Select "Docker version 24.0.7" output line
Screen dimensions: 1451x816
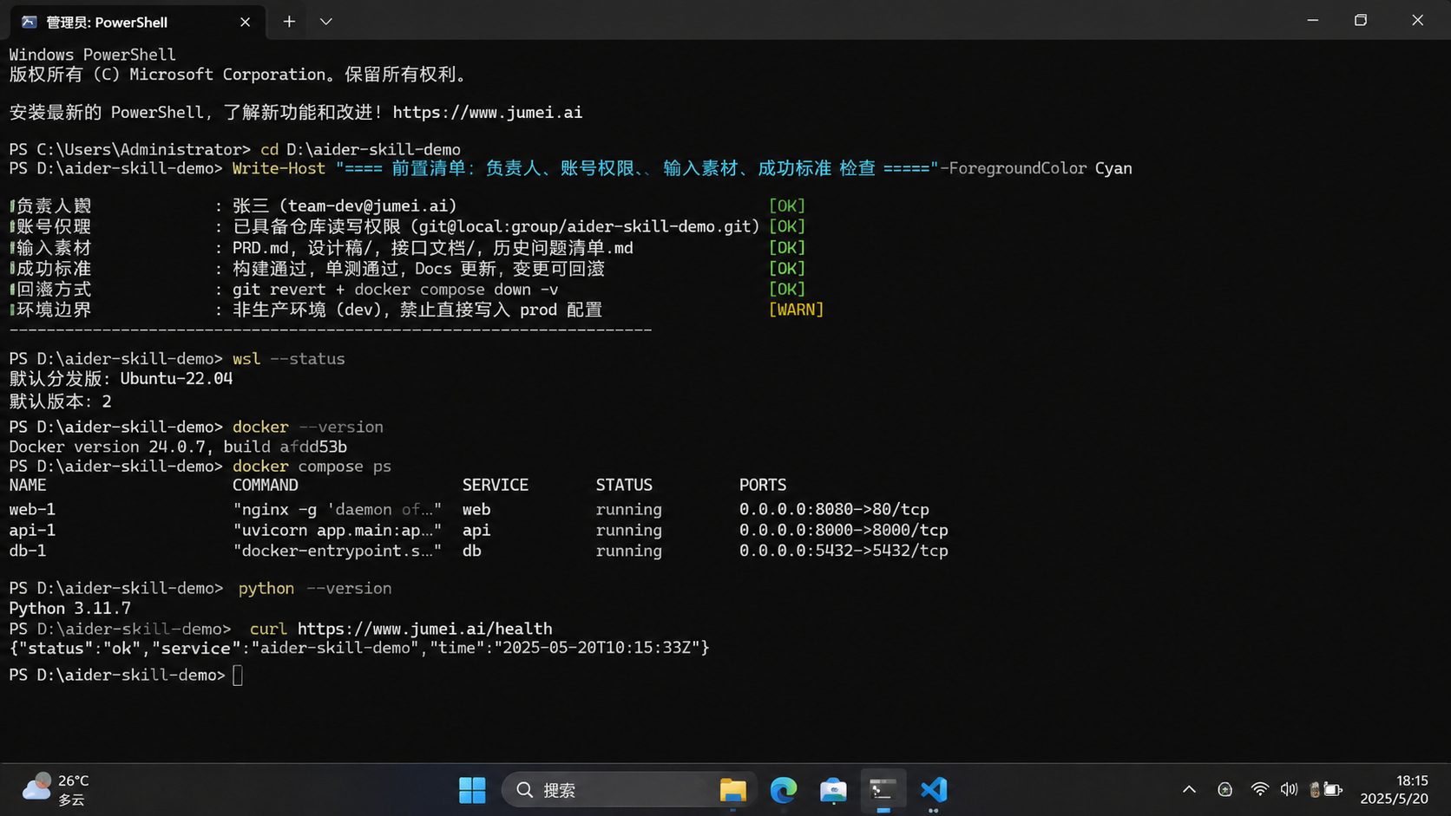pyautogui.click(x=178, y=447)
